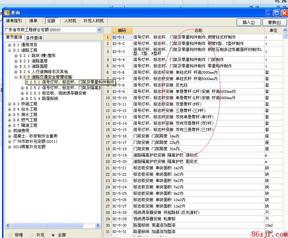Expand the D.3 桥涵工程 tree node
Viewport: 288px width, 238px height.
pos(9,104)
